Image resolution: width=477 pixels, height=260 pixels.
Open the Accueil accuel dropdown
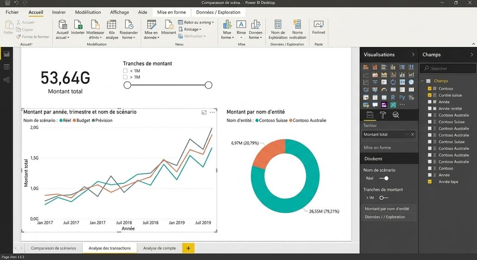tap(62, 30)
